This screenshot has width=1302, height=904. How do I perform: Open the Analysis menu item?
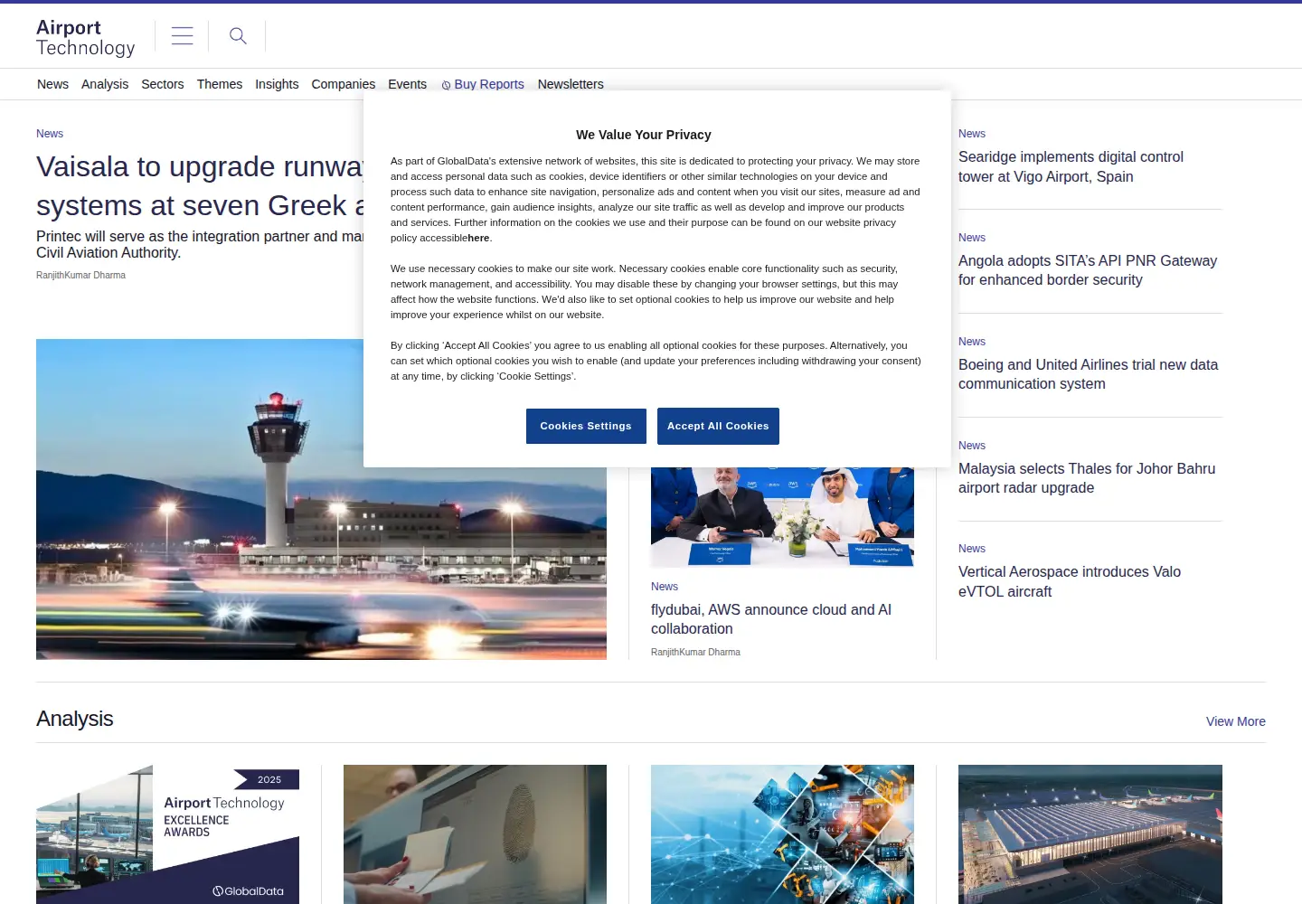[x=105, y=84]
